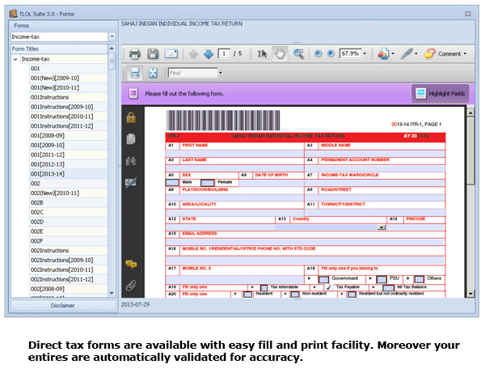Check the Male checkbox
485x373 pixels.
pyautogui.click(x=172, y=183)
